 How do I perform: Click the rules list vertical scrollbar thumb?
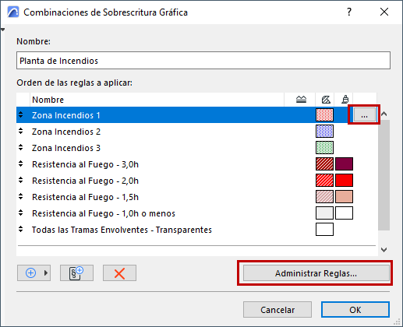[x=384, y=175]
